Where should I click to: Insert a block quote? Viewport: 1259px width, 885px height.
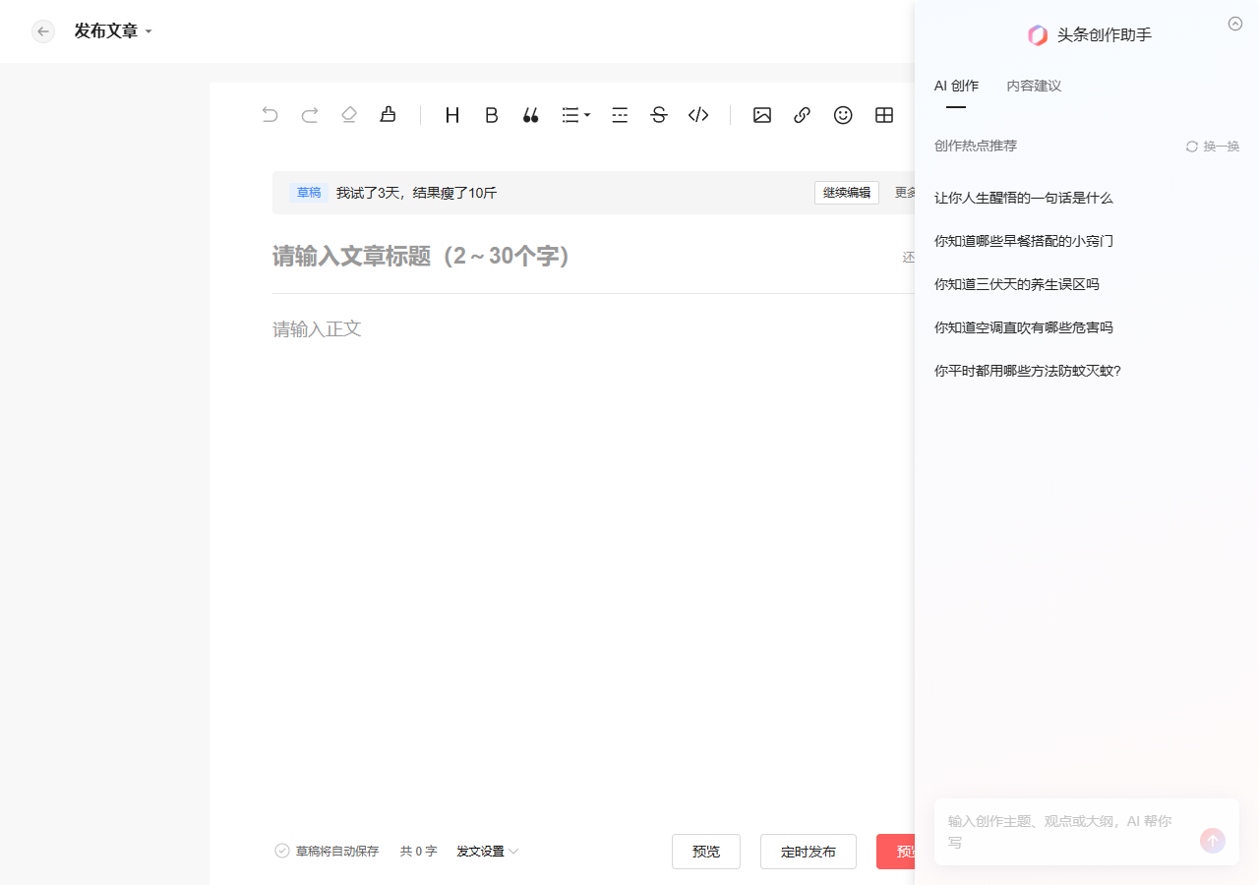coord(531,115)
